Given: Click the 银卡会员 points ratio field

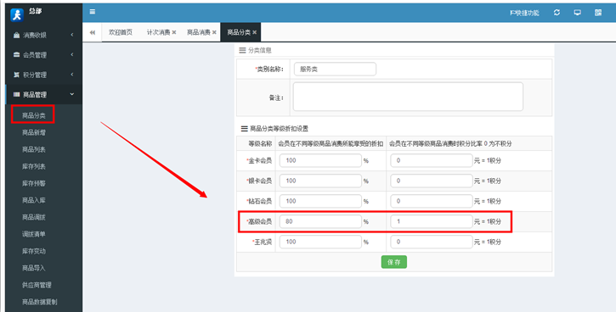Looking at the screenshot, I should pyautogui.click(x=432, y=181).
